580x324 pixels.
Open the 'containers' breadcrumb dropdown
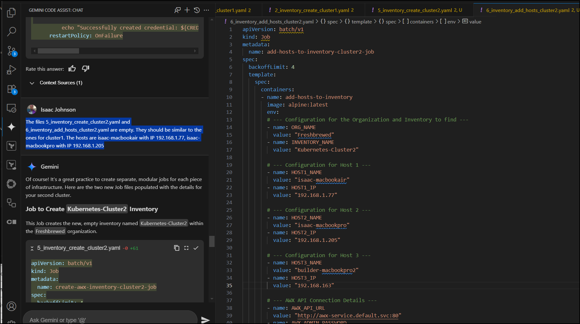[418, 22]
